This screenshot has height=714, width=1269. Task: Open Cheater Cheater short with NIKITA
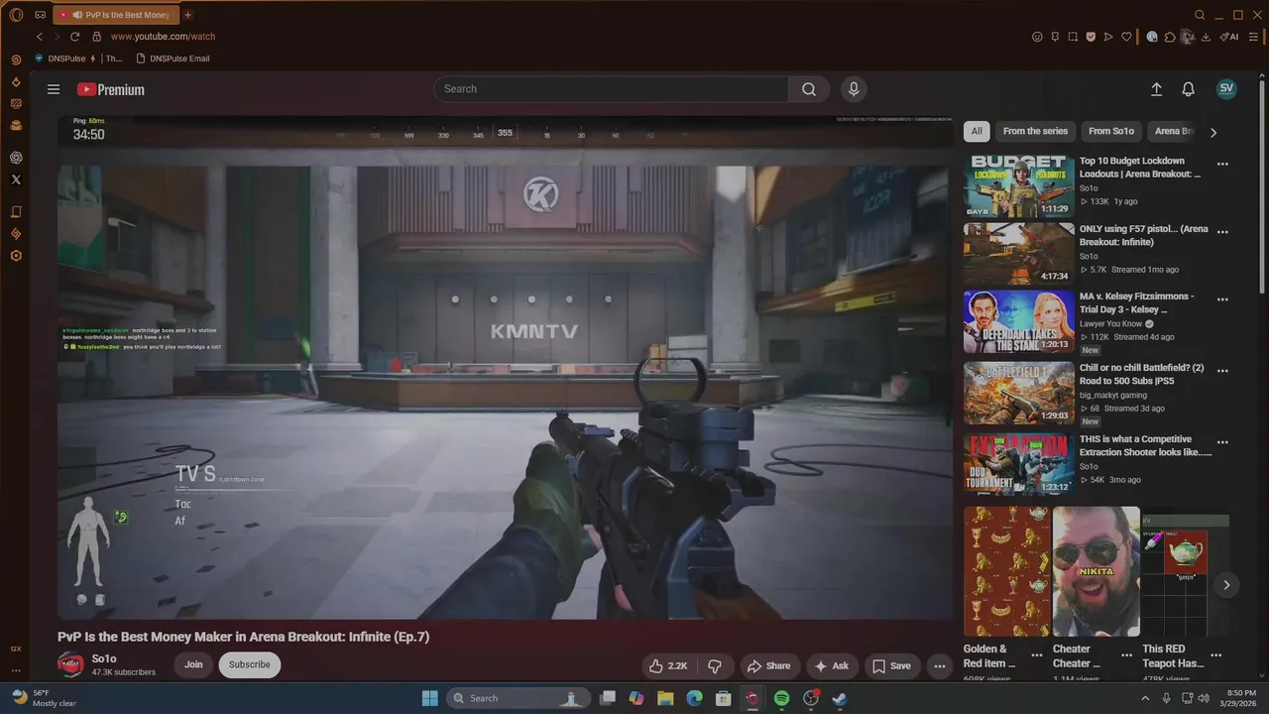point(1096,572)
